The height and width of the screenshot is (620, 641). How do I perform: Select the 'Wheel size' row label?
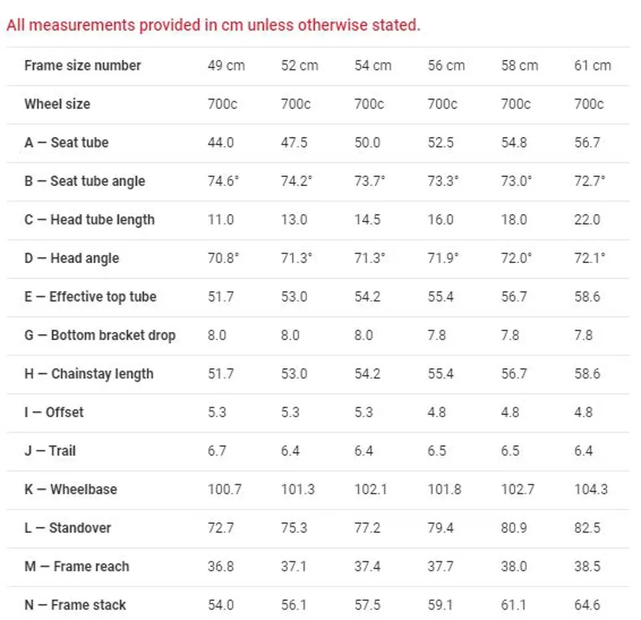(x=57, y=104)
